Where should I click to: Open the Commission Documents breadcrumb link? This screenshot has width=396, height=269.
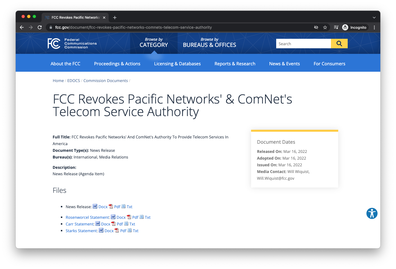click(106, 81)
